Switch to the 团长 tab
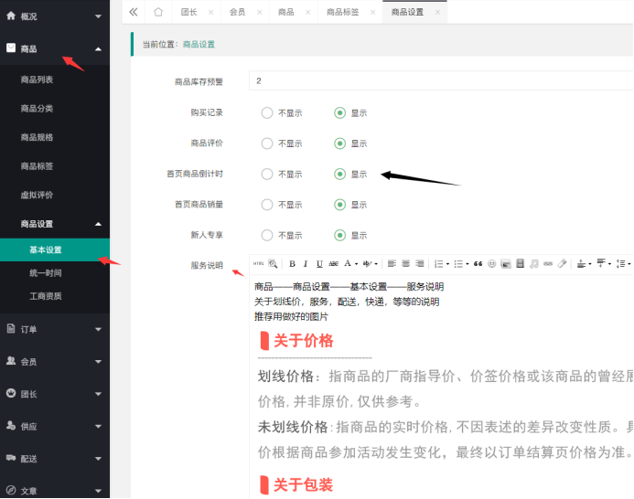634x499 pixels. point(188,12)
